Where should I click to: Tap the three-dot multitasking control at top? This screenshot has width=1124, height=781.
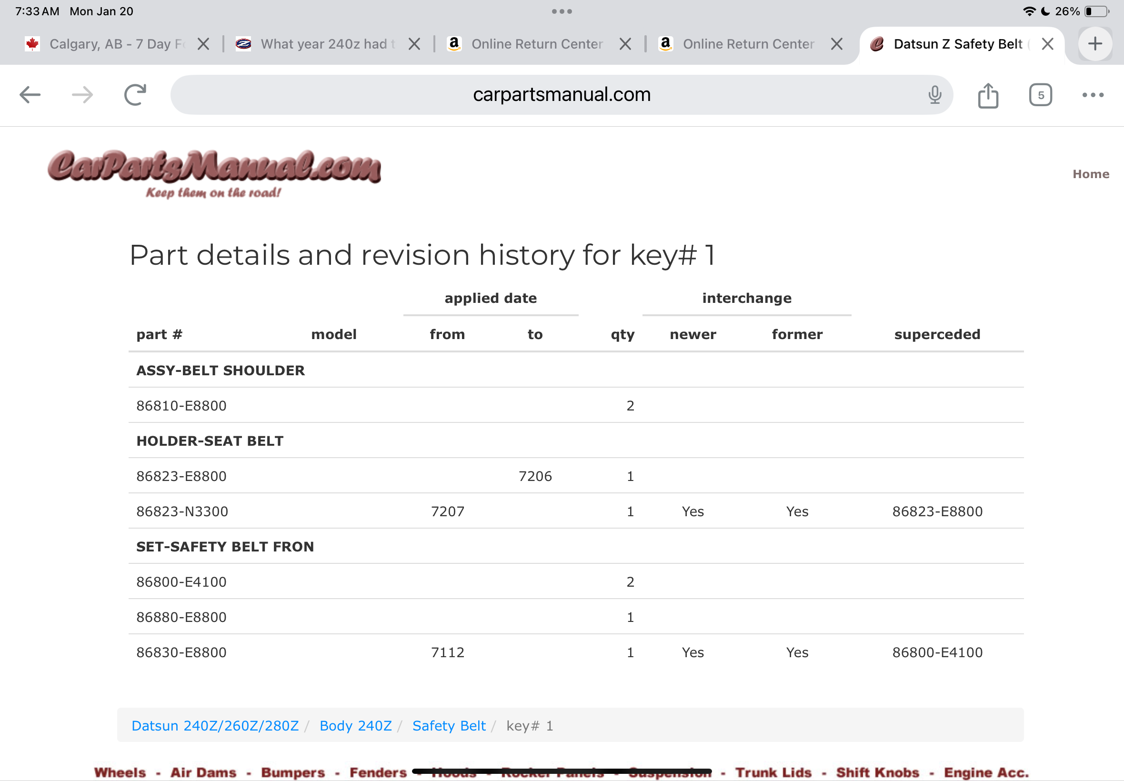(562, 11)
